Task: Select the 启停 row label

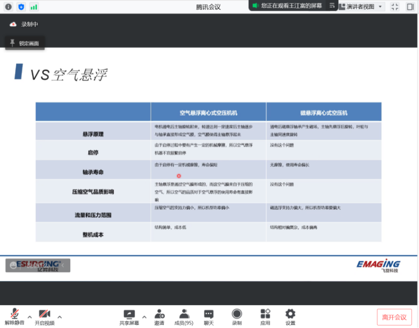Action: pyautogui.click(x=93, y=153)
